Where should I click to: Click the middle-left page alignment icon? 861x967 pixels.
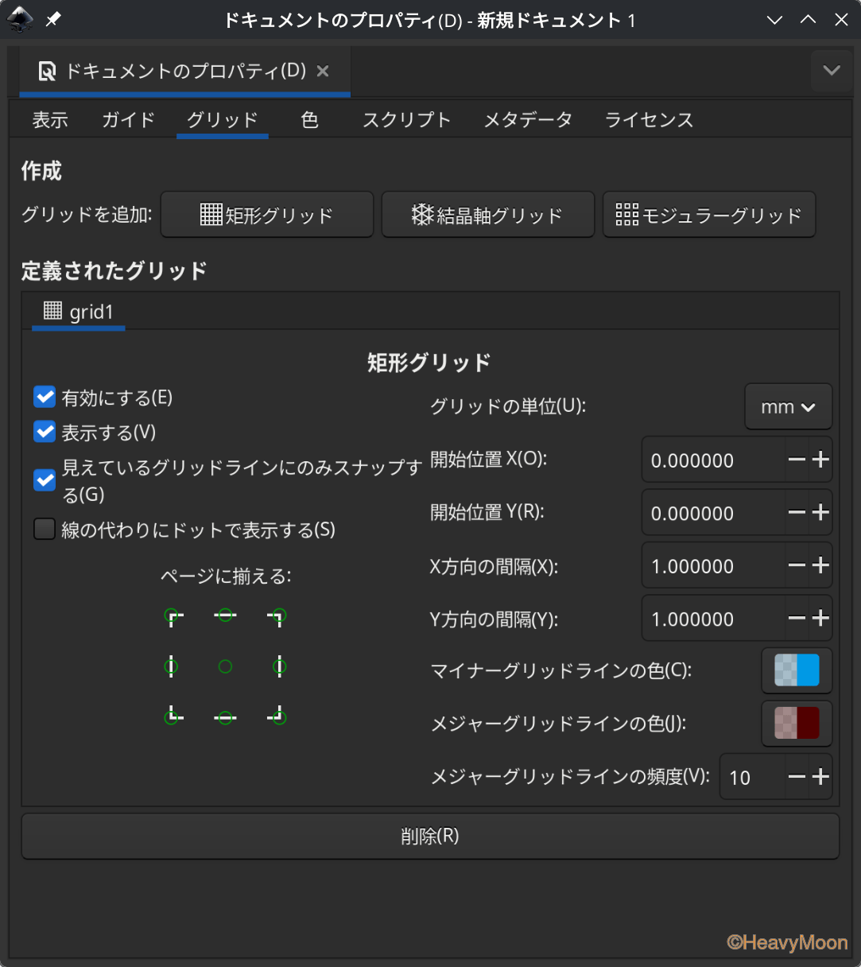click(171, 666)
